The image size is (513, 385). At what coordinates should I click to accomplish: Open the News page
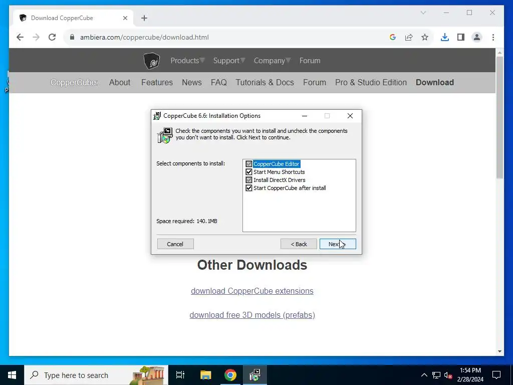tap(192, 83)
